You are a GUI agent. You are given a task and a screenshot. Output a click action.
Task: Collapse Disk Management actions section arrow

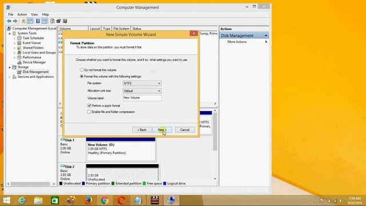click(x=266, y=35)
